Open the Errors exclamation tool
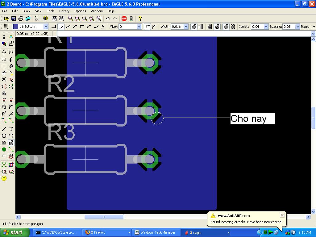 (4, 178)
